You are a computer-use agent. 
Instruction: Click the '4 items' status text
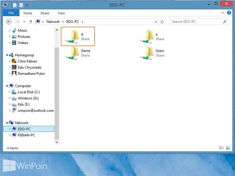pos(12,148)
